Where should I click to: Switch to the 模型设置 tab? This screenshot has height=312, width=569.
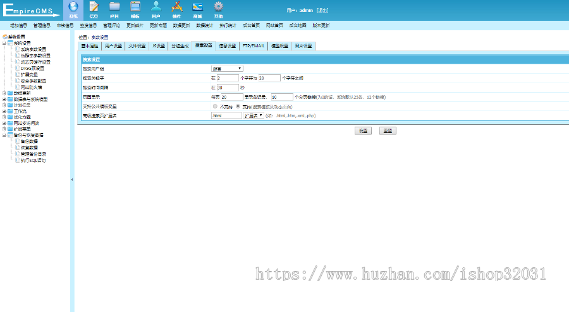(x=279, y=46)
